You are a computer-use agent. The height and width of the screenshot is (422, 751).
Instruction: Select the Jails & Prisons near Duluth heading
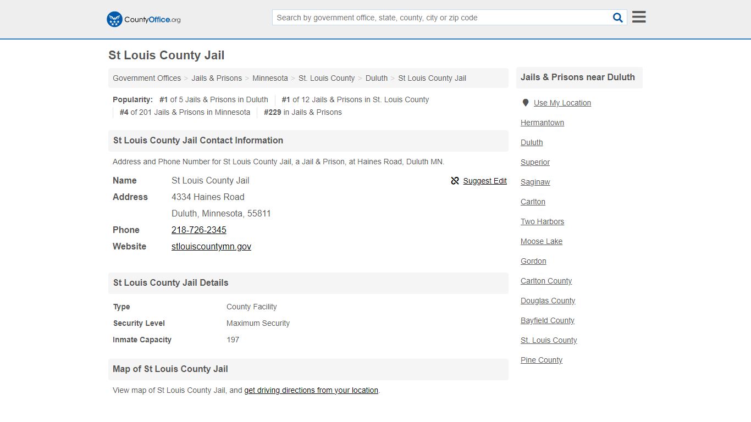pyautogui.click(x=578, y=77)
